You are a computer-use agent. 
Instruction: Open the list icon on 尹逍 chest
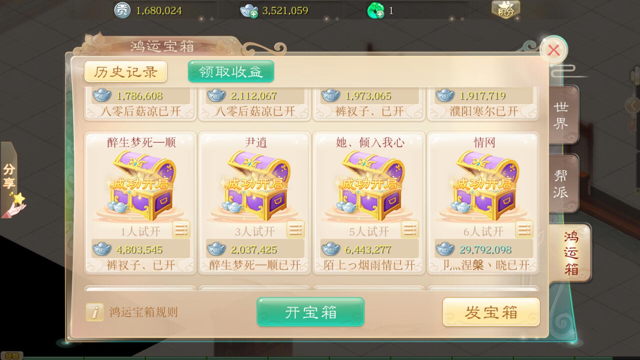pos(296,229)
